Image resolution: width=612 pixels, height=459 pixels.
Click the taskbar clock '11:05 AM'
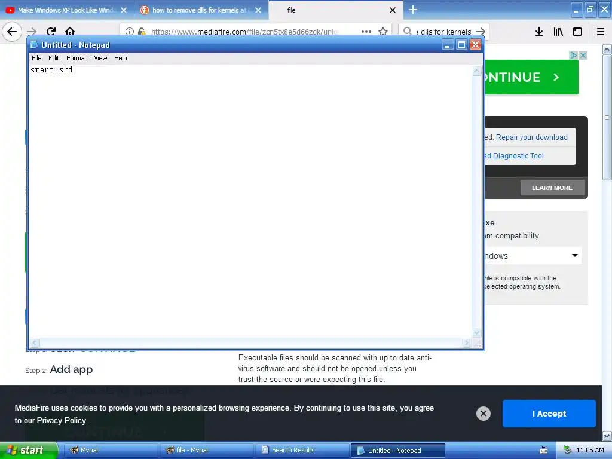click(590, 450)
